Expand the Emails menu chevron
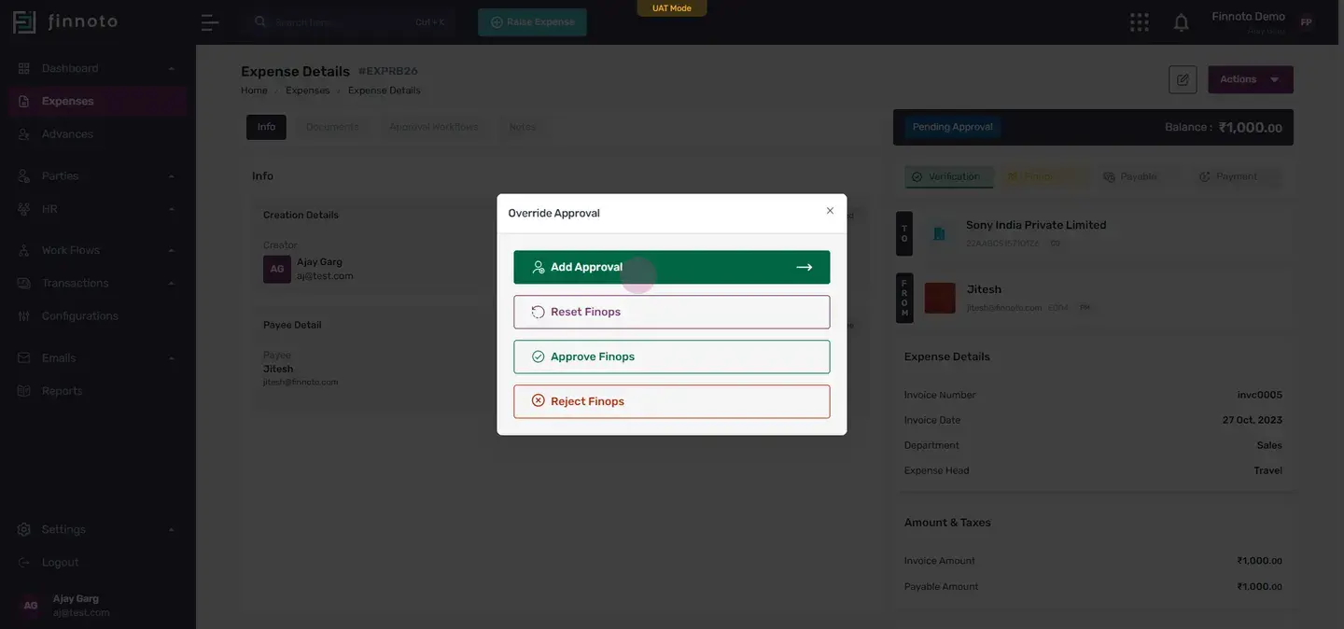 [172, 357]
